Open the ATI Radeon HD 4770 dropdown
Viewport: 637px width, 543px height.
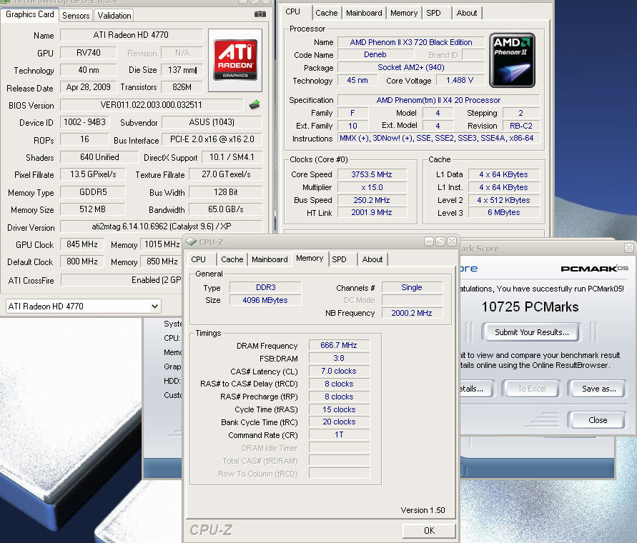pos(83,307)
